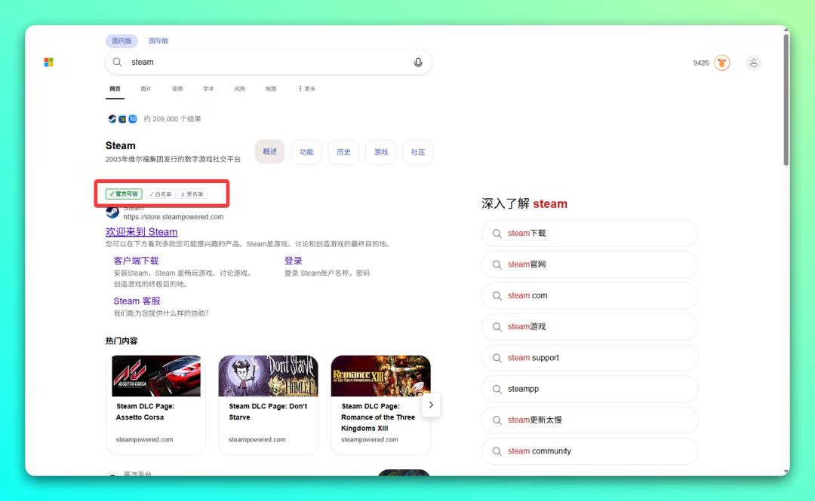The height and width of the screenshot is (501, 815).
Task: Open the Don't Starve DLC card thumbnail
Action: pos(268,377)
